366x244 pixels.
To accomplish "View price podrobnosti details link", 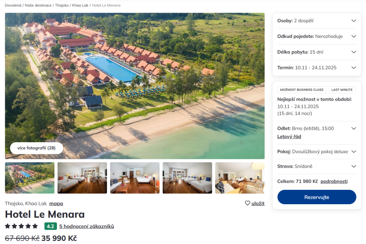I will pyautogui.click(x=334, y=182).
